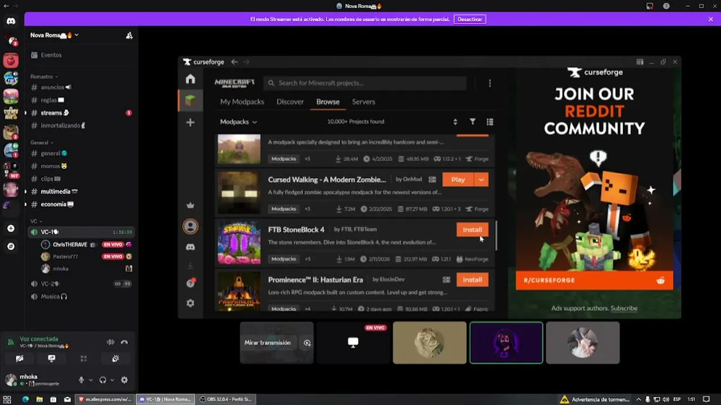This screenshot has height=405, width=721.
Task: Switch to the Discover tab
Action: tap(290, 102)
